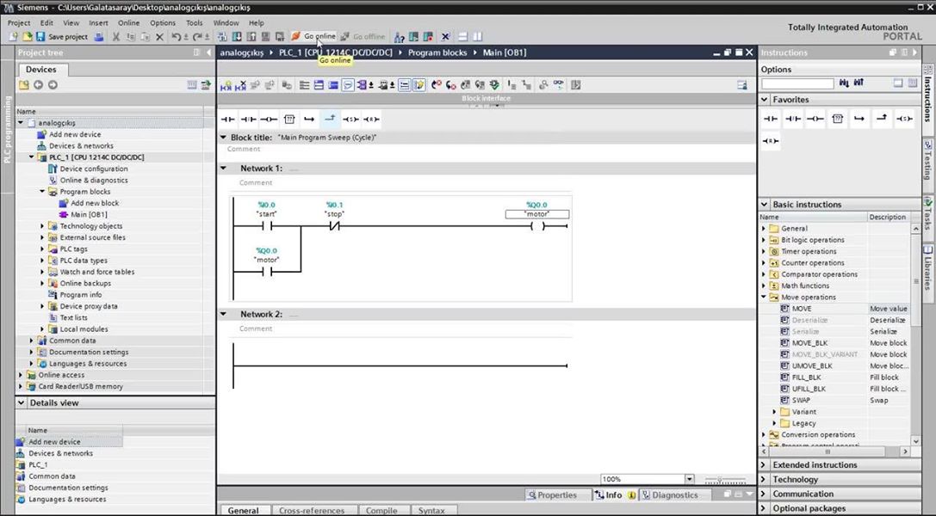Click the Delete X icon in main toolbar
Image resolution: width=936 pixels, height=516 pixels.
point(159,37)
